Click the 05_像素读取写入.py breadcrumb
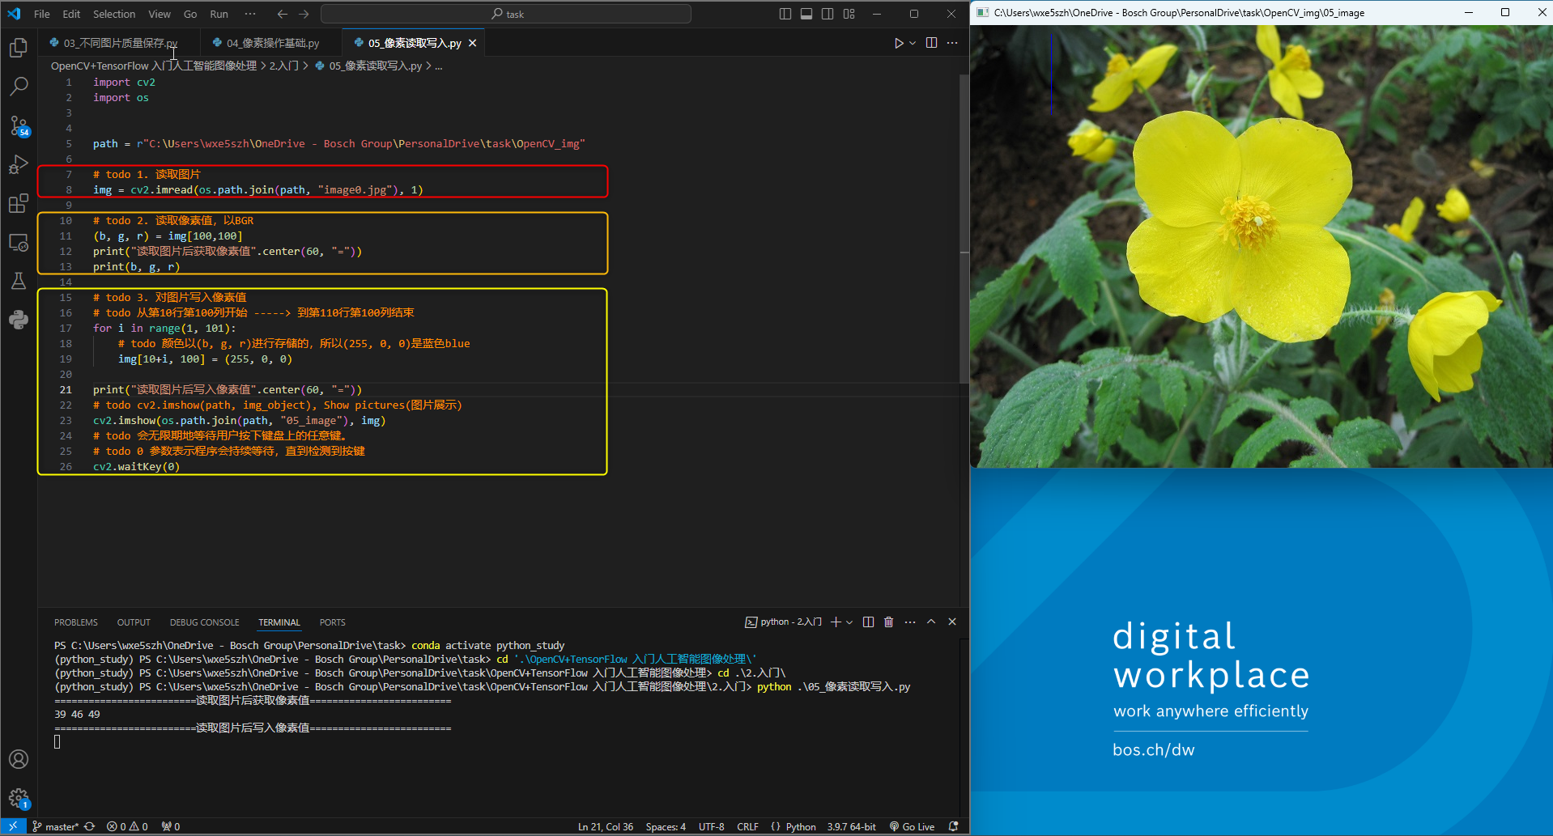 tap(375, 66)
